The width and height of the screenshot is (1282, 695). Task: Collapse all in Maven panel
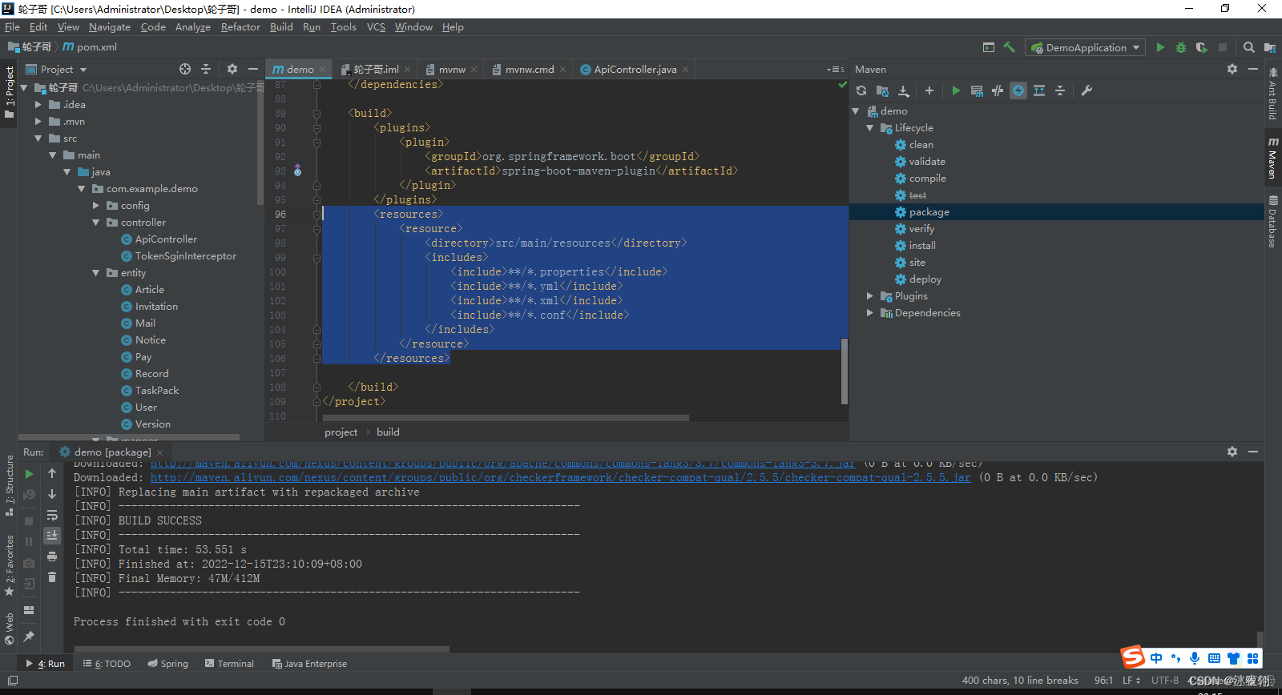coord(1060,90)
